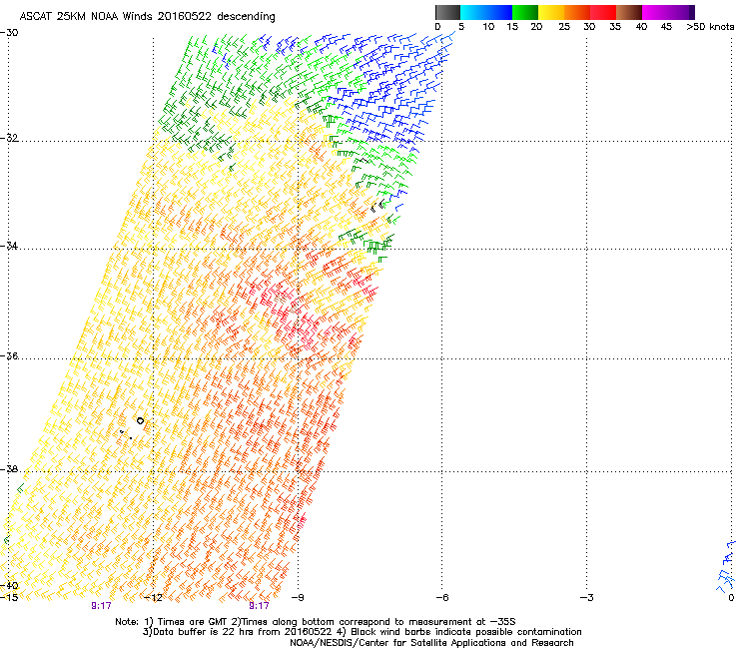Click the '-12' longitude axis label
This screenshot has width=739, height=649.
click(153, 598)
